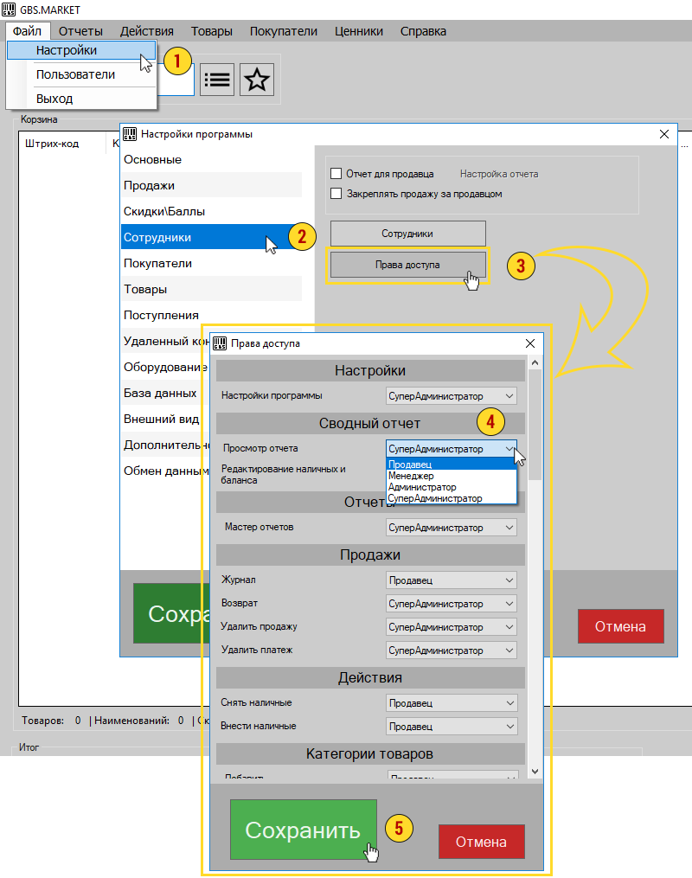Open the 'Ценники' menu
The width and height of the screenshot is (692, 878).
[x=359, y=31]
